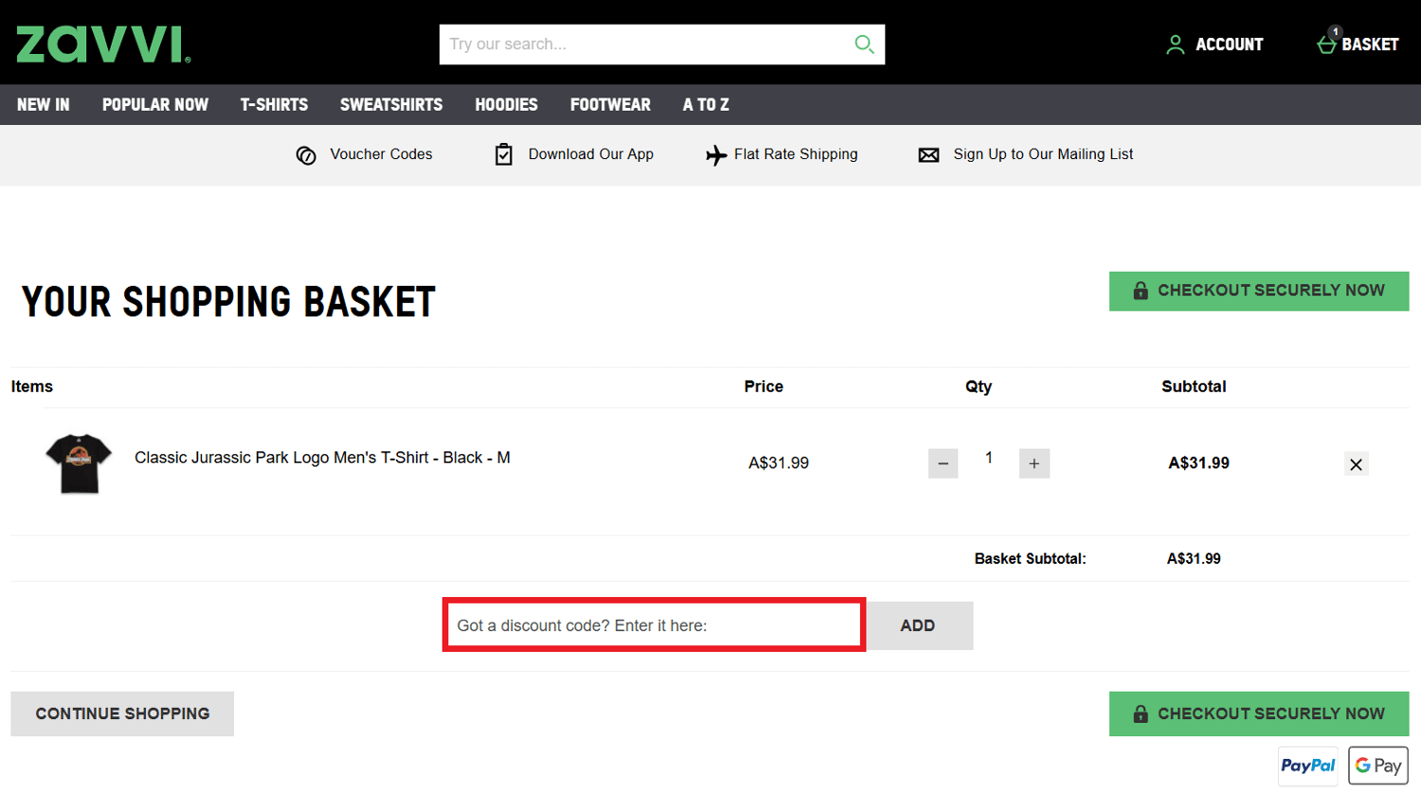
Task: Click the Voucher Codes tag icon
Action: click(x=306, y=155)
